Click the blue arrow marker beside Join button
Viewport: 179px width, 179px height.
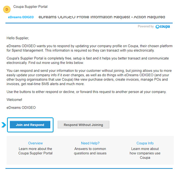click(x=4, y=125)
